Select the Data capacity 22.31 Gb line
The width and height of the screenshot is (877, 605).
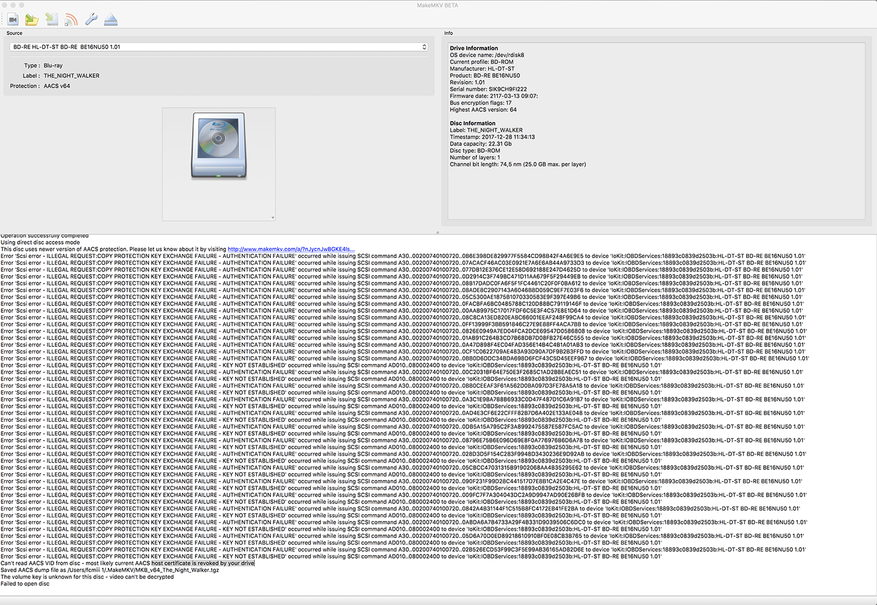click(x=481, y=144)
